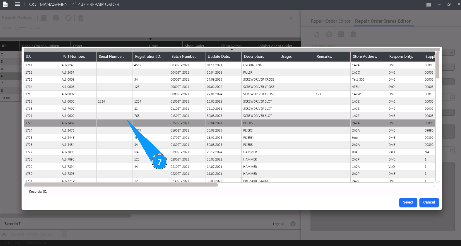Sort by the Store Address column header
Screen dimensions: 461x246
click(369, 57)
